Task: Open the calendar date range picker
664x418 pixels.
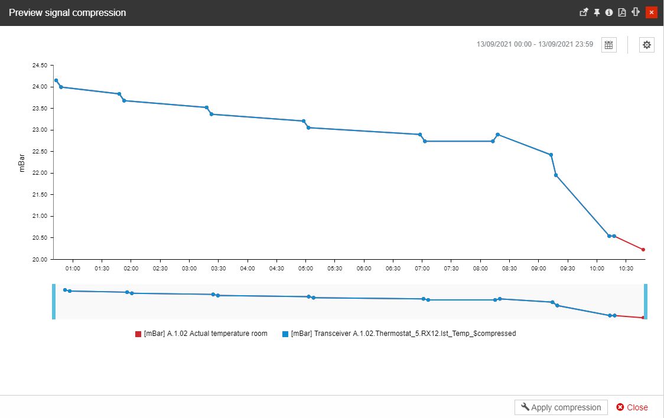Action: 608,45
